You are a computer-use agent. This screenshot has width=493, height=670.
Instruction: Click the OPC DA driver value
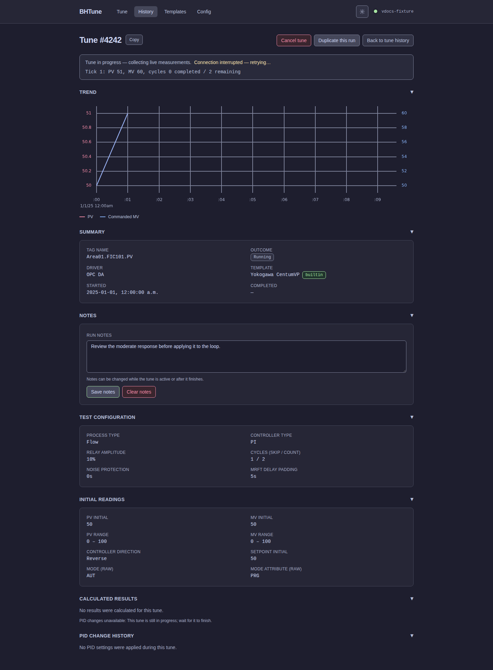click(95, 275)
